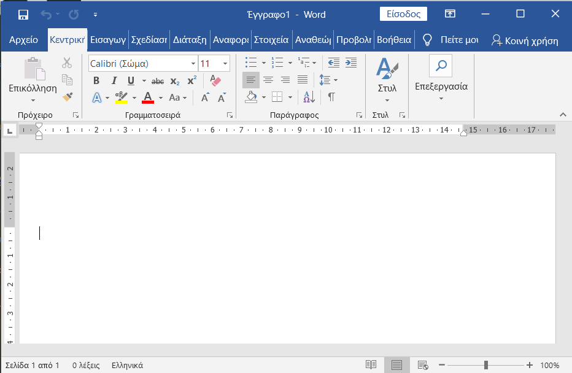Expand the font size dropdown
572x373 pixels.
click(x=225, y=64)
